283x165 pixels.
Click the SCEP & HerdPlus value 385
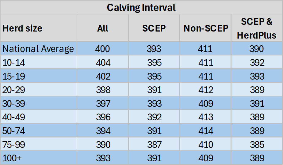(256, 144)
